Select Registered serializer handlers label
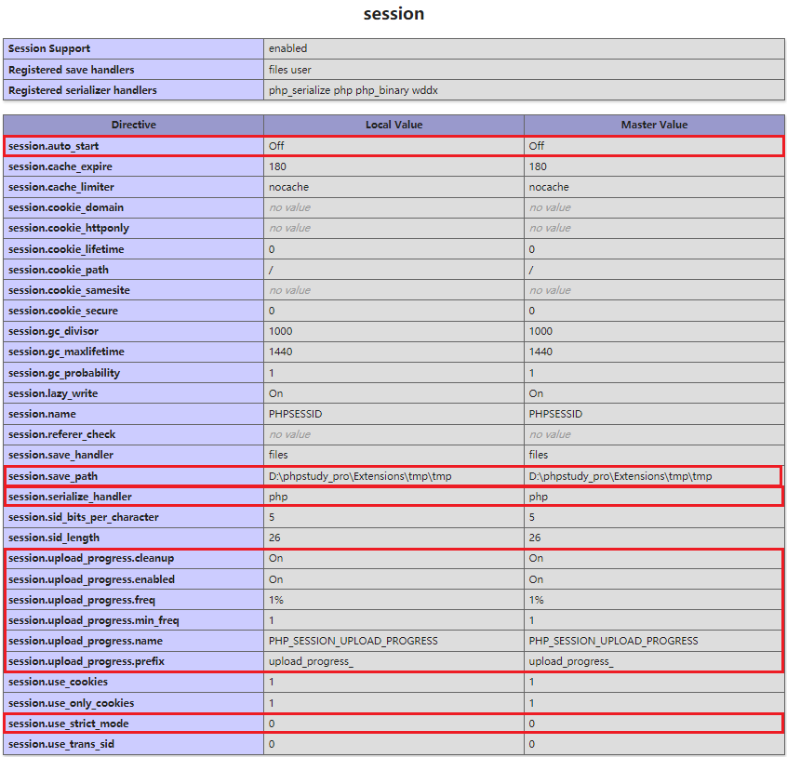This screenshot has width=787, height=757. (82, 90)
